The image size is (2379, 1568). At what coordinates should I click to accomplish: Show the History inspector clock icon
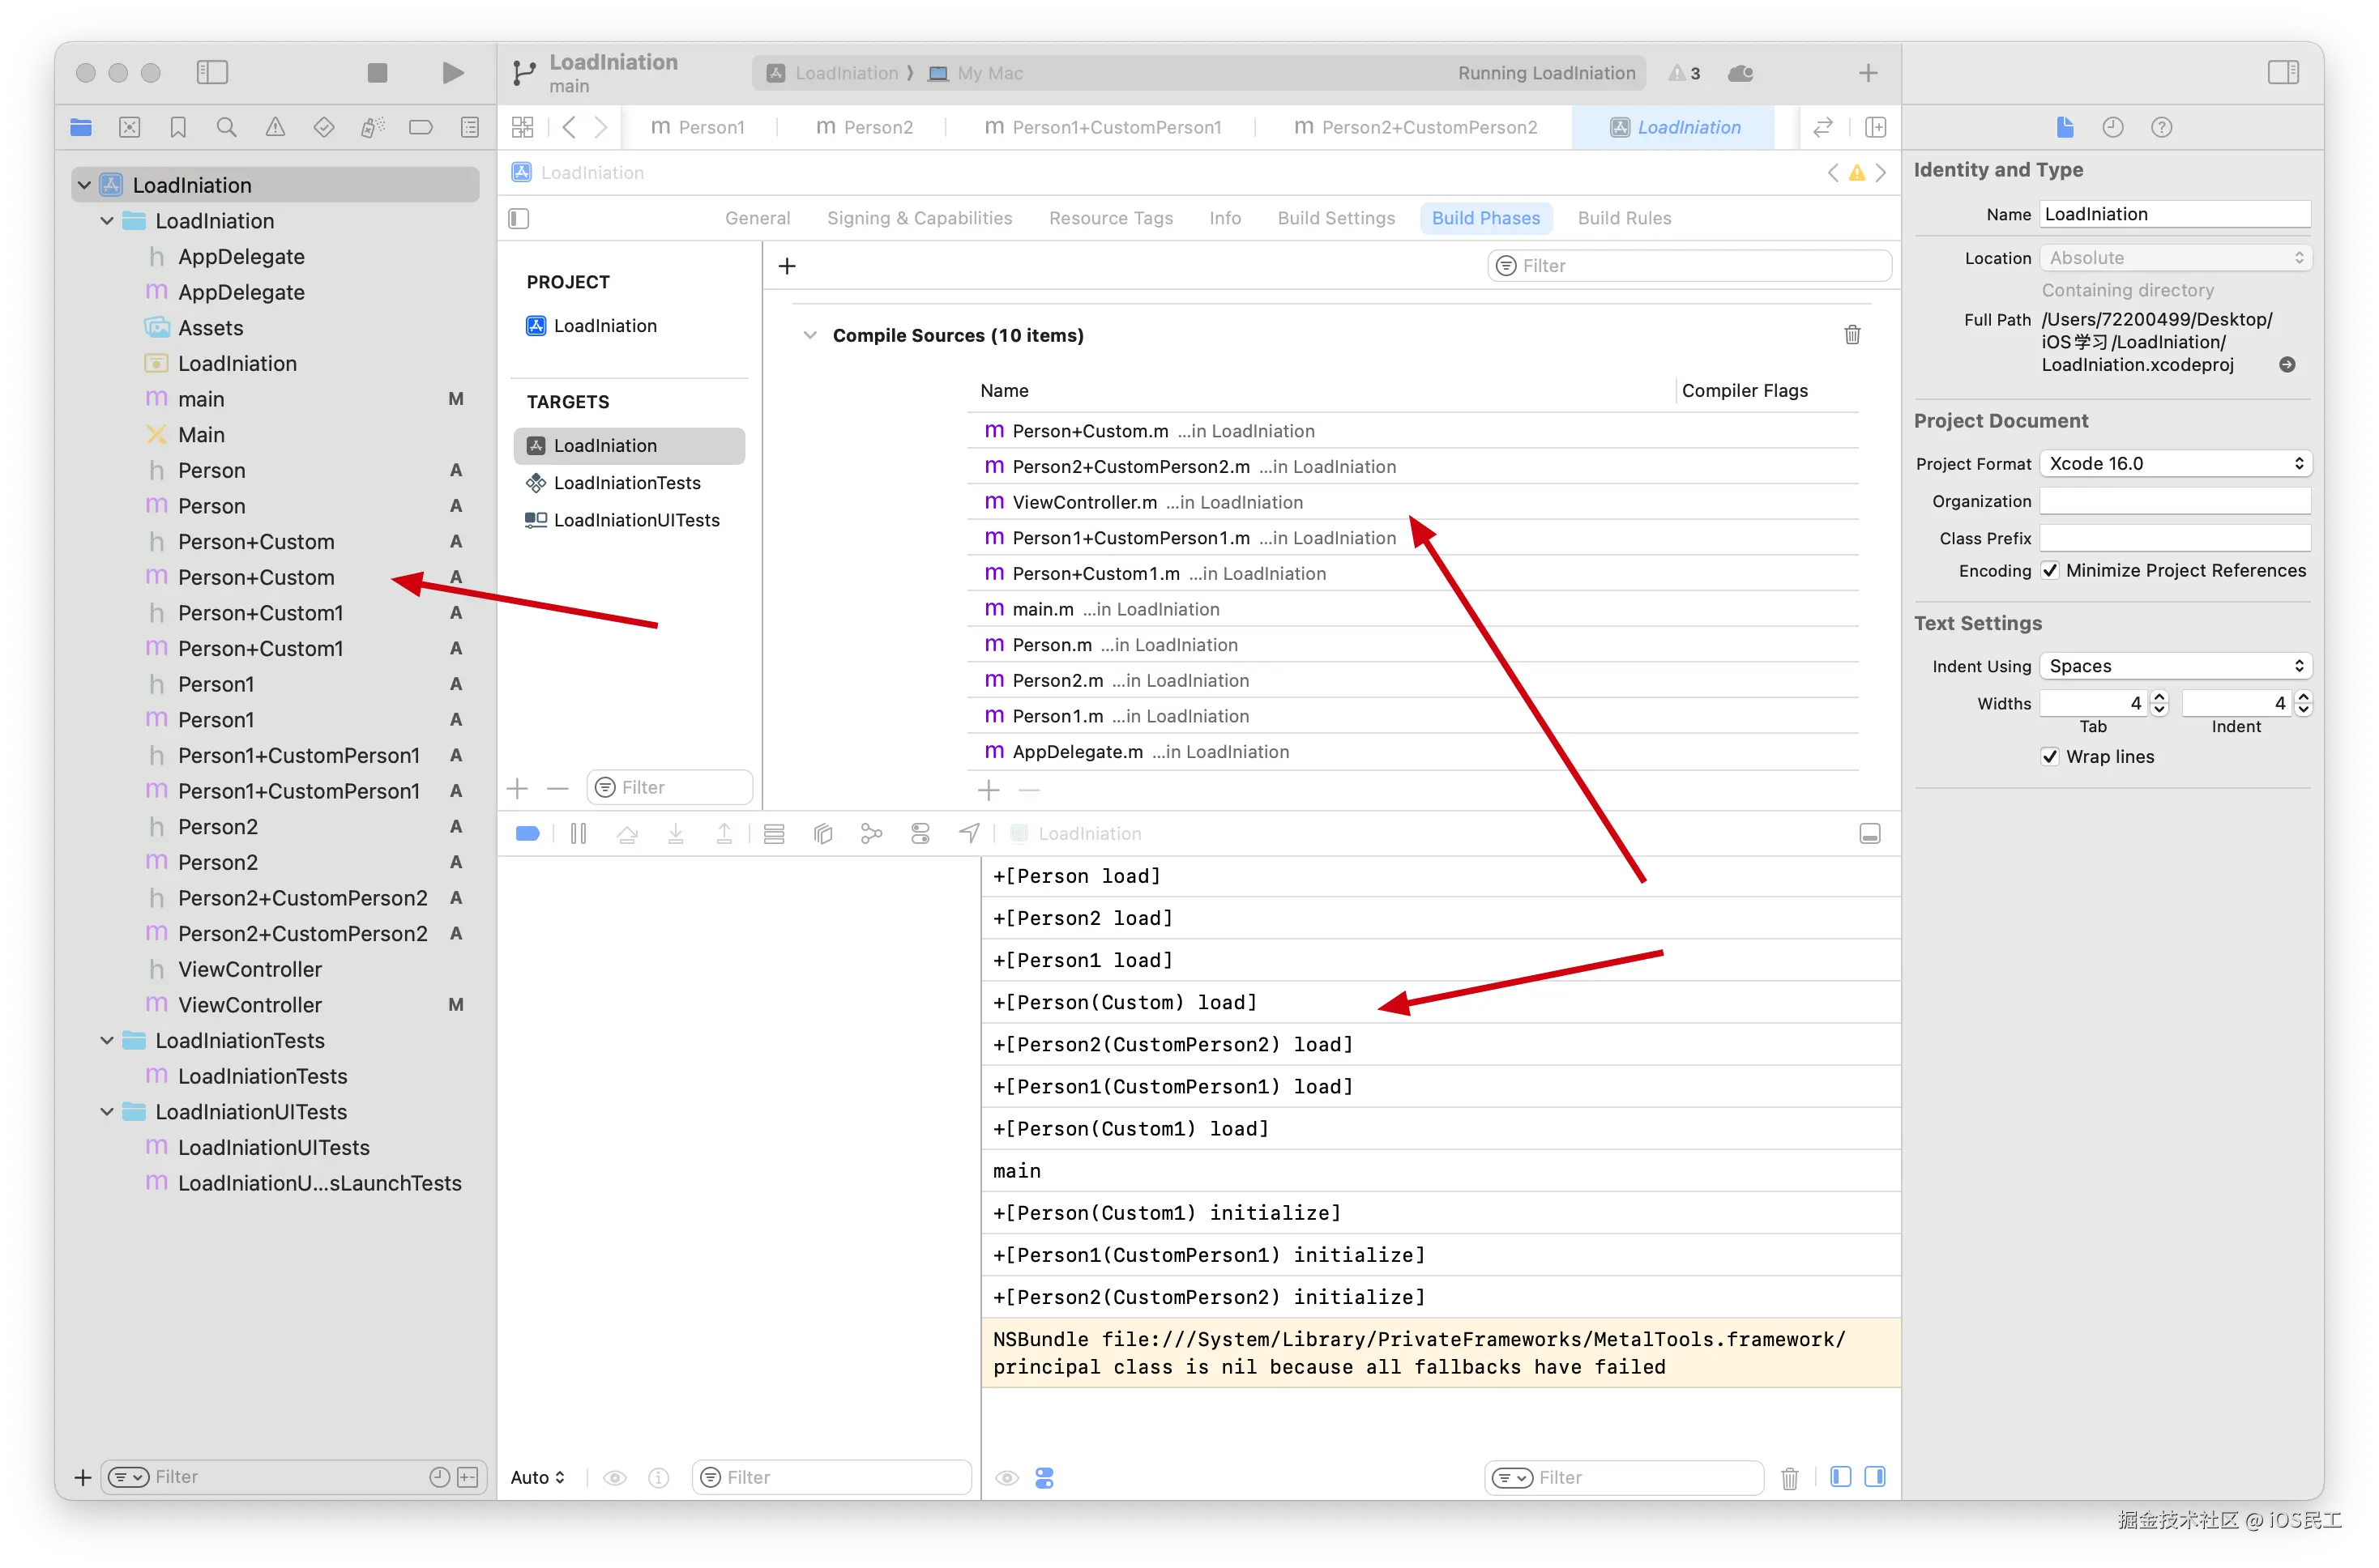click(x=2113, y=127)
